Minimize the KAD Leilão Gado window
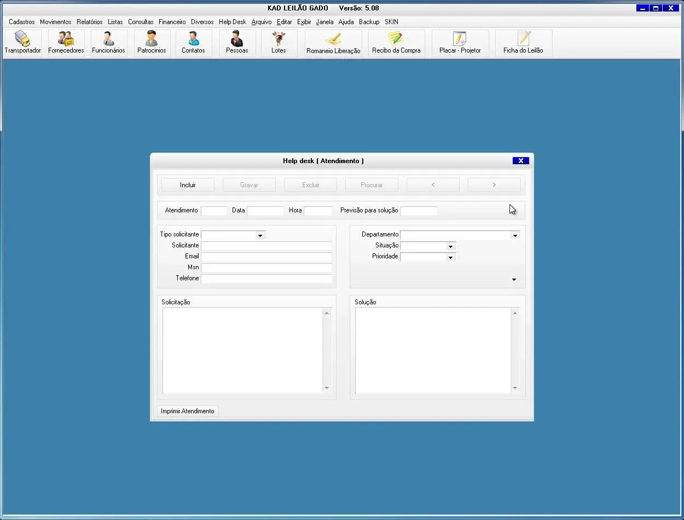 (x=642, y=8)
